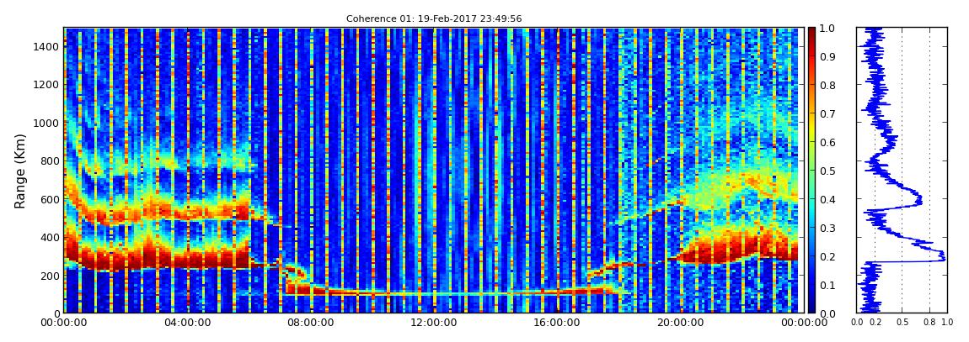The width and height of the screenshot is (969, 342).
Task: Click the colorbar's dark red top at 1.0
Action: click(811, 31)
